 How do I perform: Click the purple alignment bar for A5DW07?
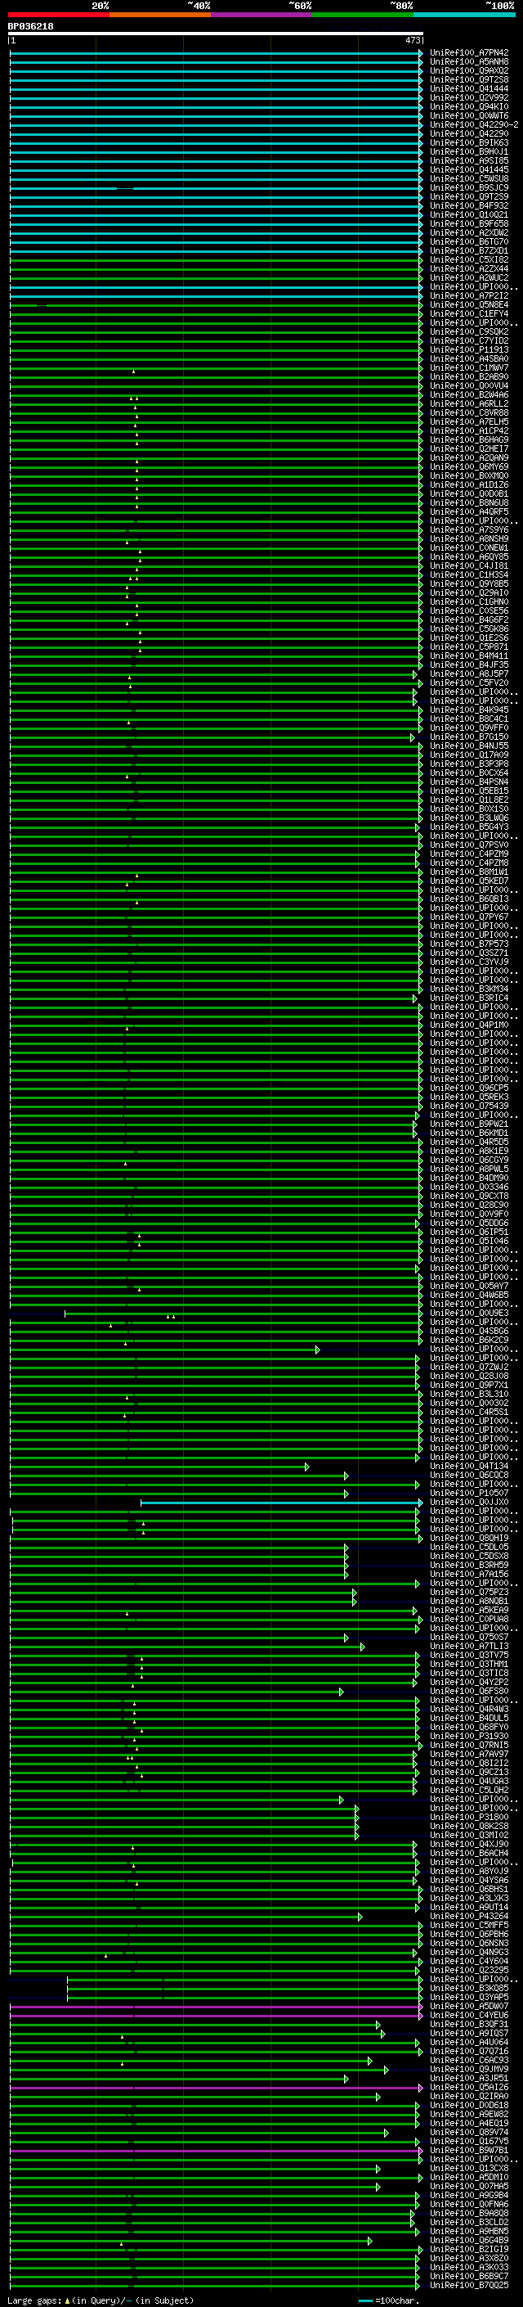(216, 2007)
